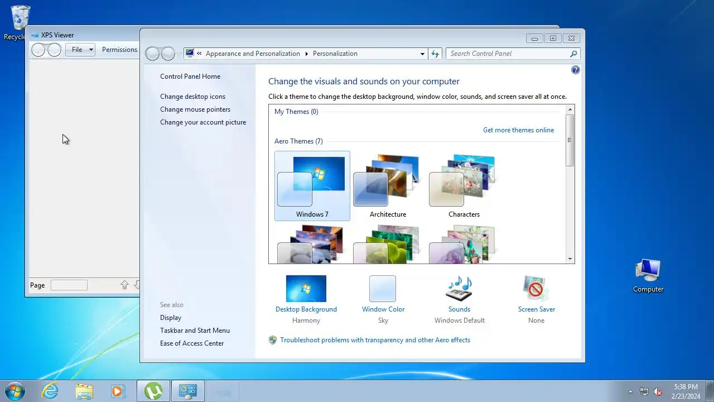Show hidden tray icons arrow
Image resolution: width=714 pixels, height=402 pixels.
coord(631,392)
